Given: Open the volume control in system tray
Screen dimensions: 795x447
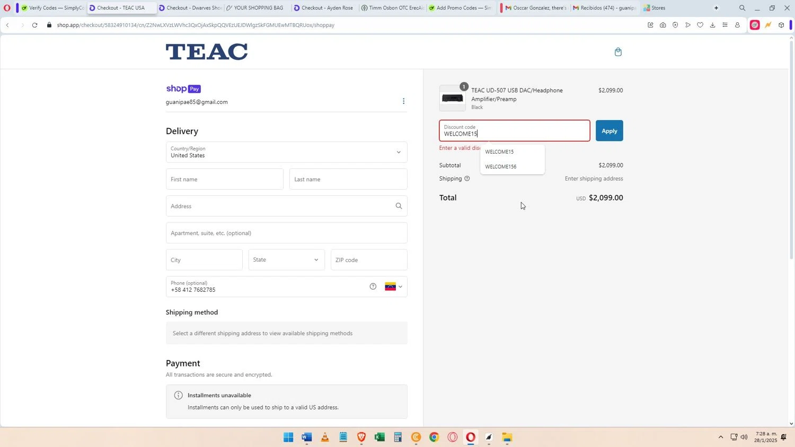Looking at the screenshot, I should click(744, 437).
